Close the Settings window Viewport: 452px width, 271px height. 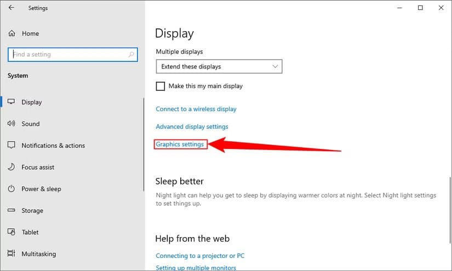[x=441, y=8]
